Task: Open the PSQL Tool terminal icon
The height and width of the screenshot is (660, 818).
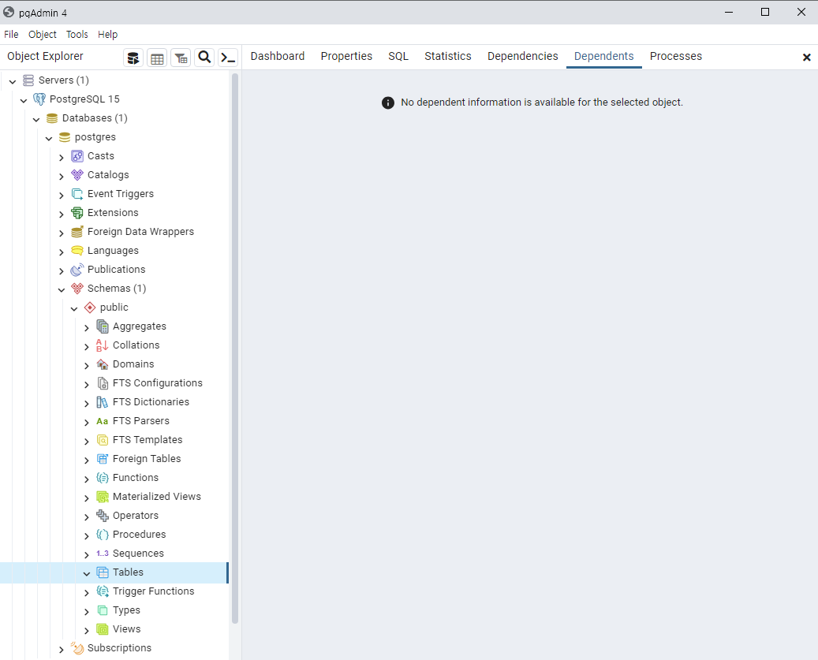Action: (x=229, y=58)
